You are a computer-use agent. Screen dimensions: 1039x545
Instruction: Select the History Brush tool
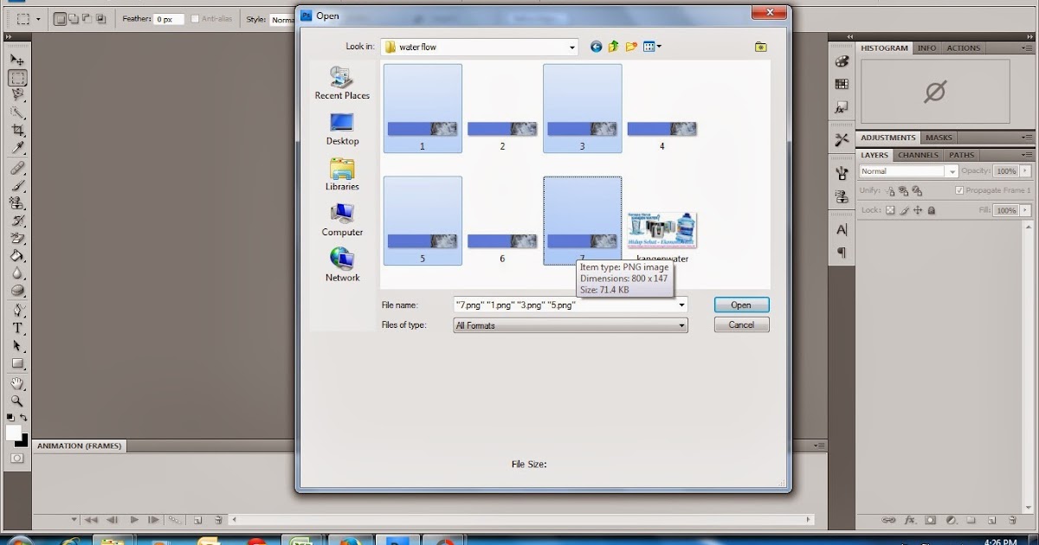point(17,221)
